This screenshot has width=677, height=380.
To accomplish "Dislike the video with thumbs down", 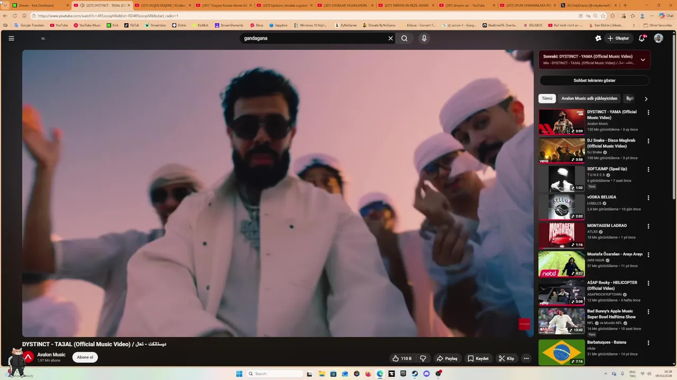I will [x=423, y=358].
